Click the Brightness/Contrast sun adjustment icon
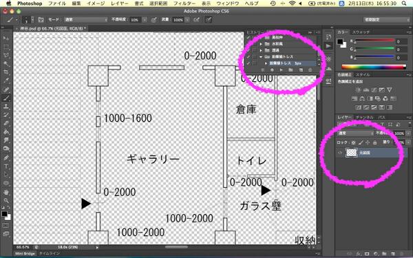The image size is (413, 258). [358, 90]
